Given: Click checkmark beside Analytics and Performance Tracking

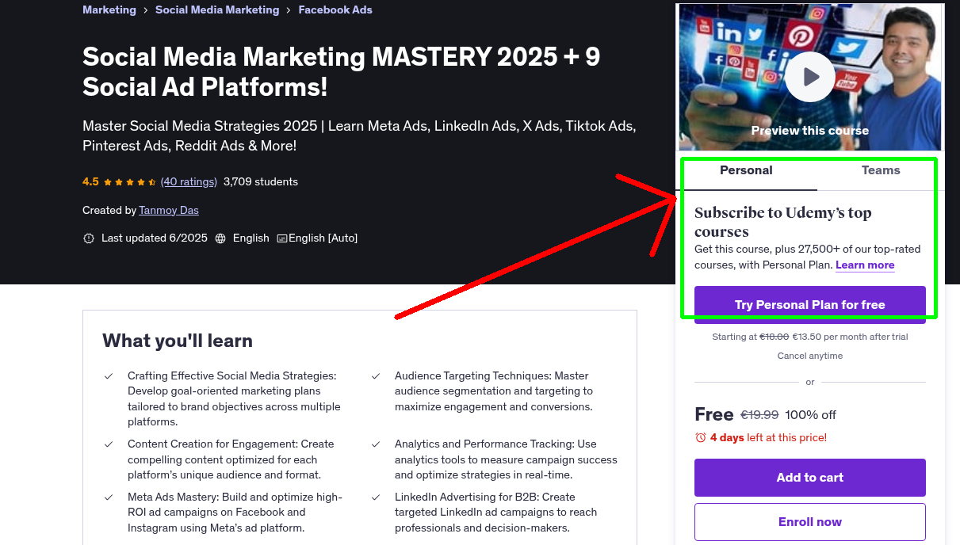Looking at the screenshot, I should click(x=376, y=444).
